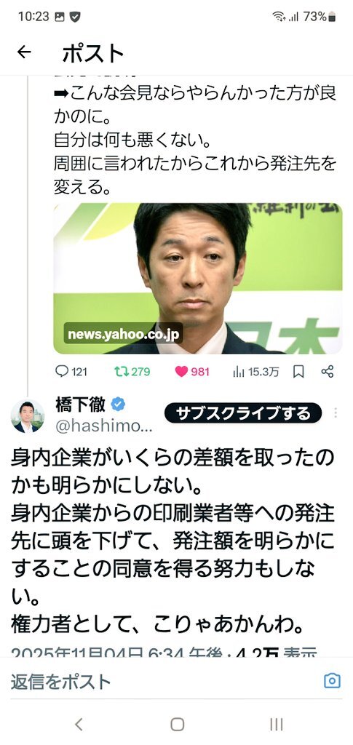Tap the Android home navigation button
The height and width of the screenshot is (745, 353).
click(177, 724)
